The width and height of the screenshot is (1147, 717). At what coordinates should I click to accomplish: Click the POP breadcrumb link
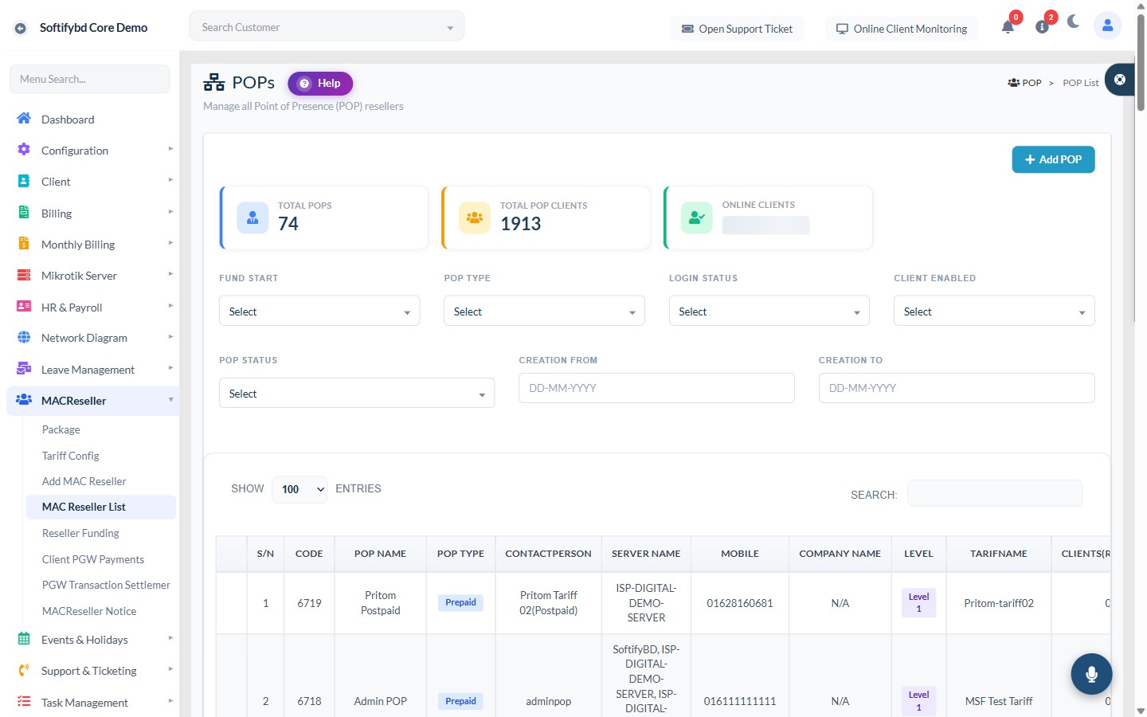tap(1025, 83)
